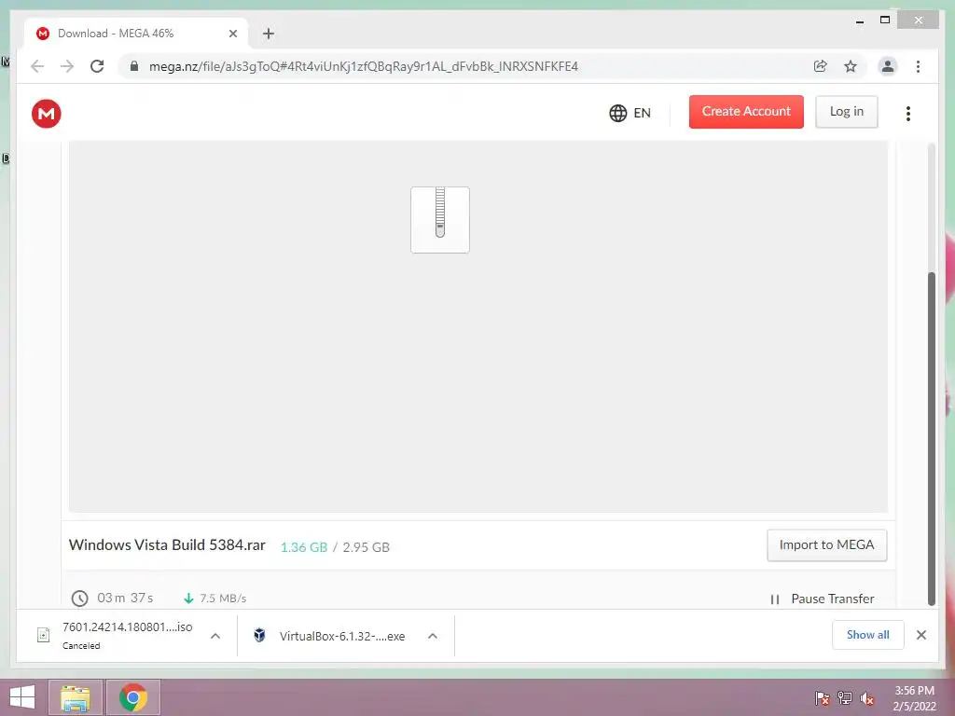955x716 pixels.
Task: Click the 03 m 37 s time remaining
Action: click(125, 598)
